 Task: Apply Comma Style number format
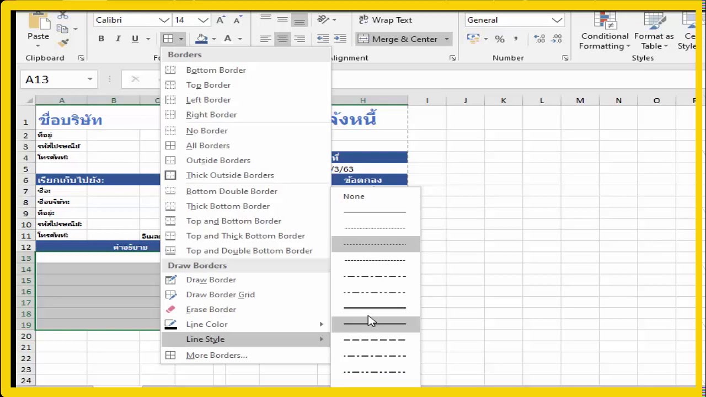516,39
